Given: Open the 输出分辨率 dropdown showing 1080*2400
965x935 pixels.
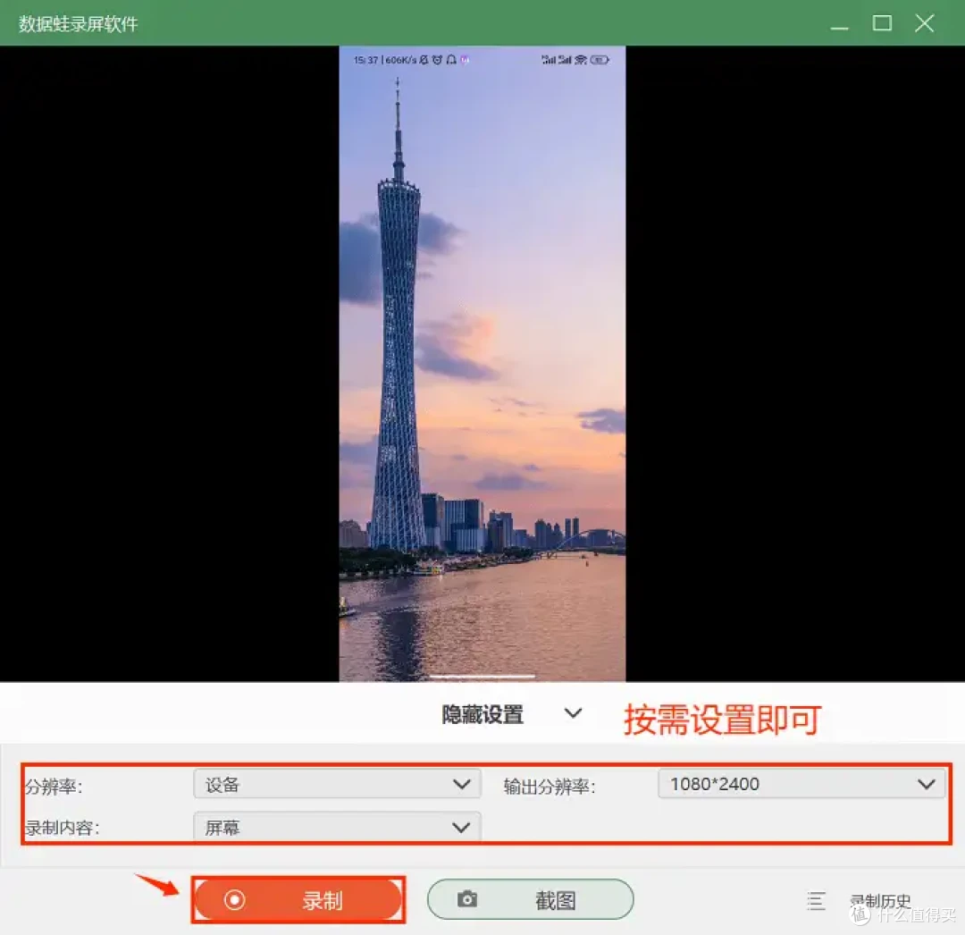Looking at the screenshot, I should click(x=801, y=784).
